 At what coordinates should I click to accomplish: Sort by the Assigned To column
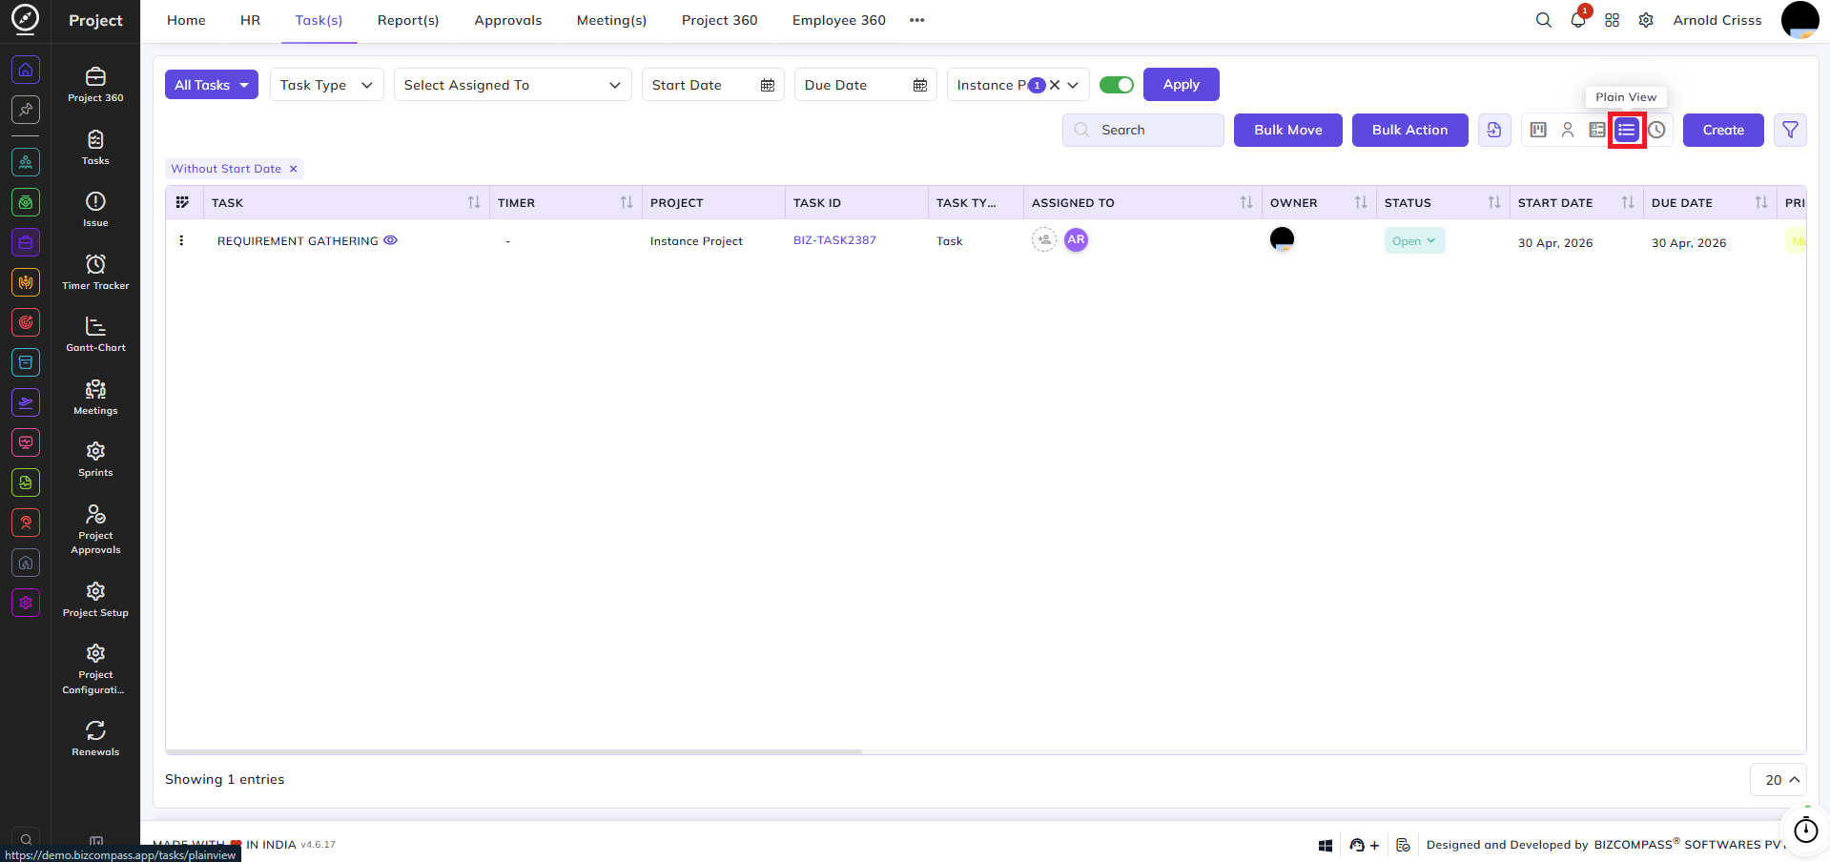click(x=1246, y=202)
